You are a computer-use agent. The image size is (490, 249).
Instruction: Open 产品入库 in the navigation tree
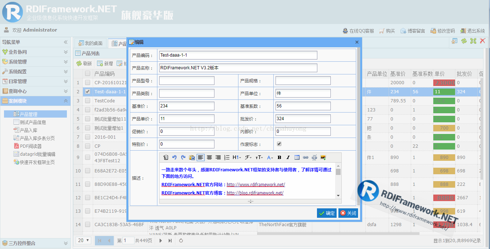pos(25,130)
